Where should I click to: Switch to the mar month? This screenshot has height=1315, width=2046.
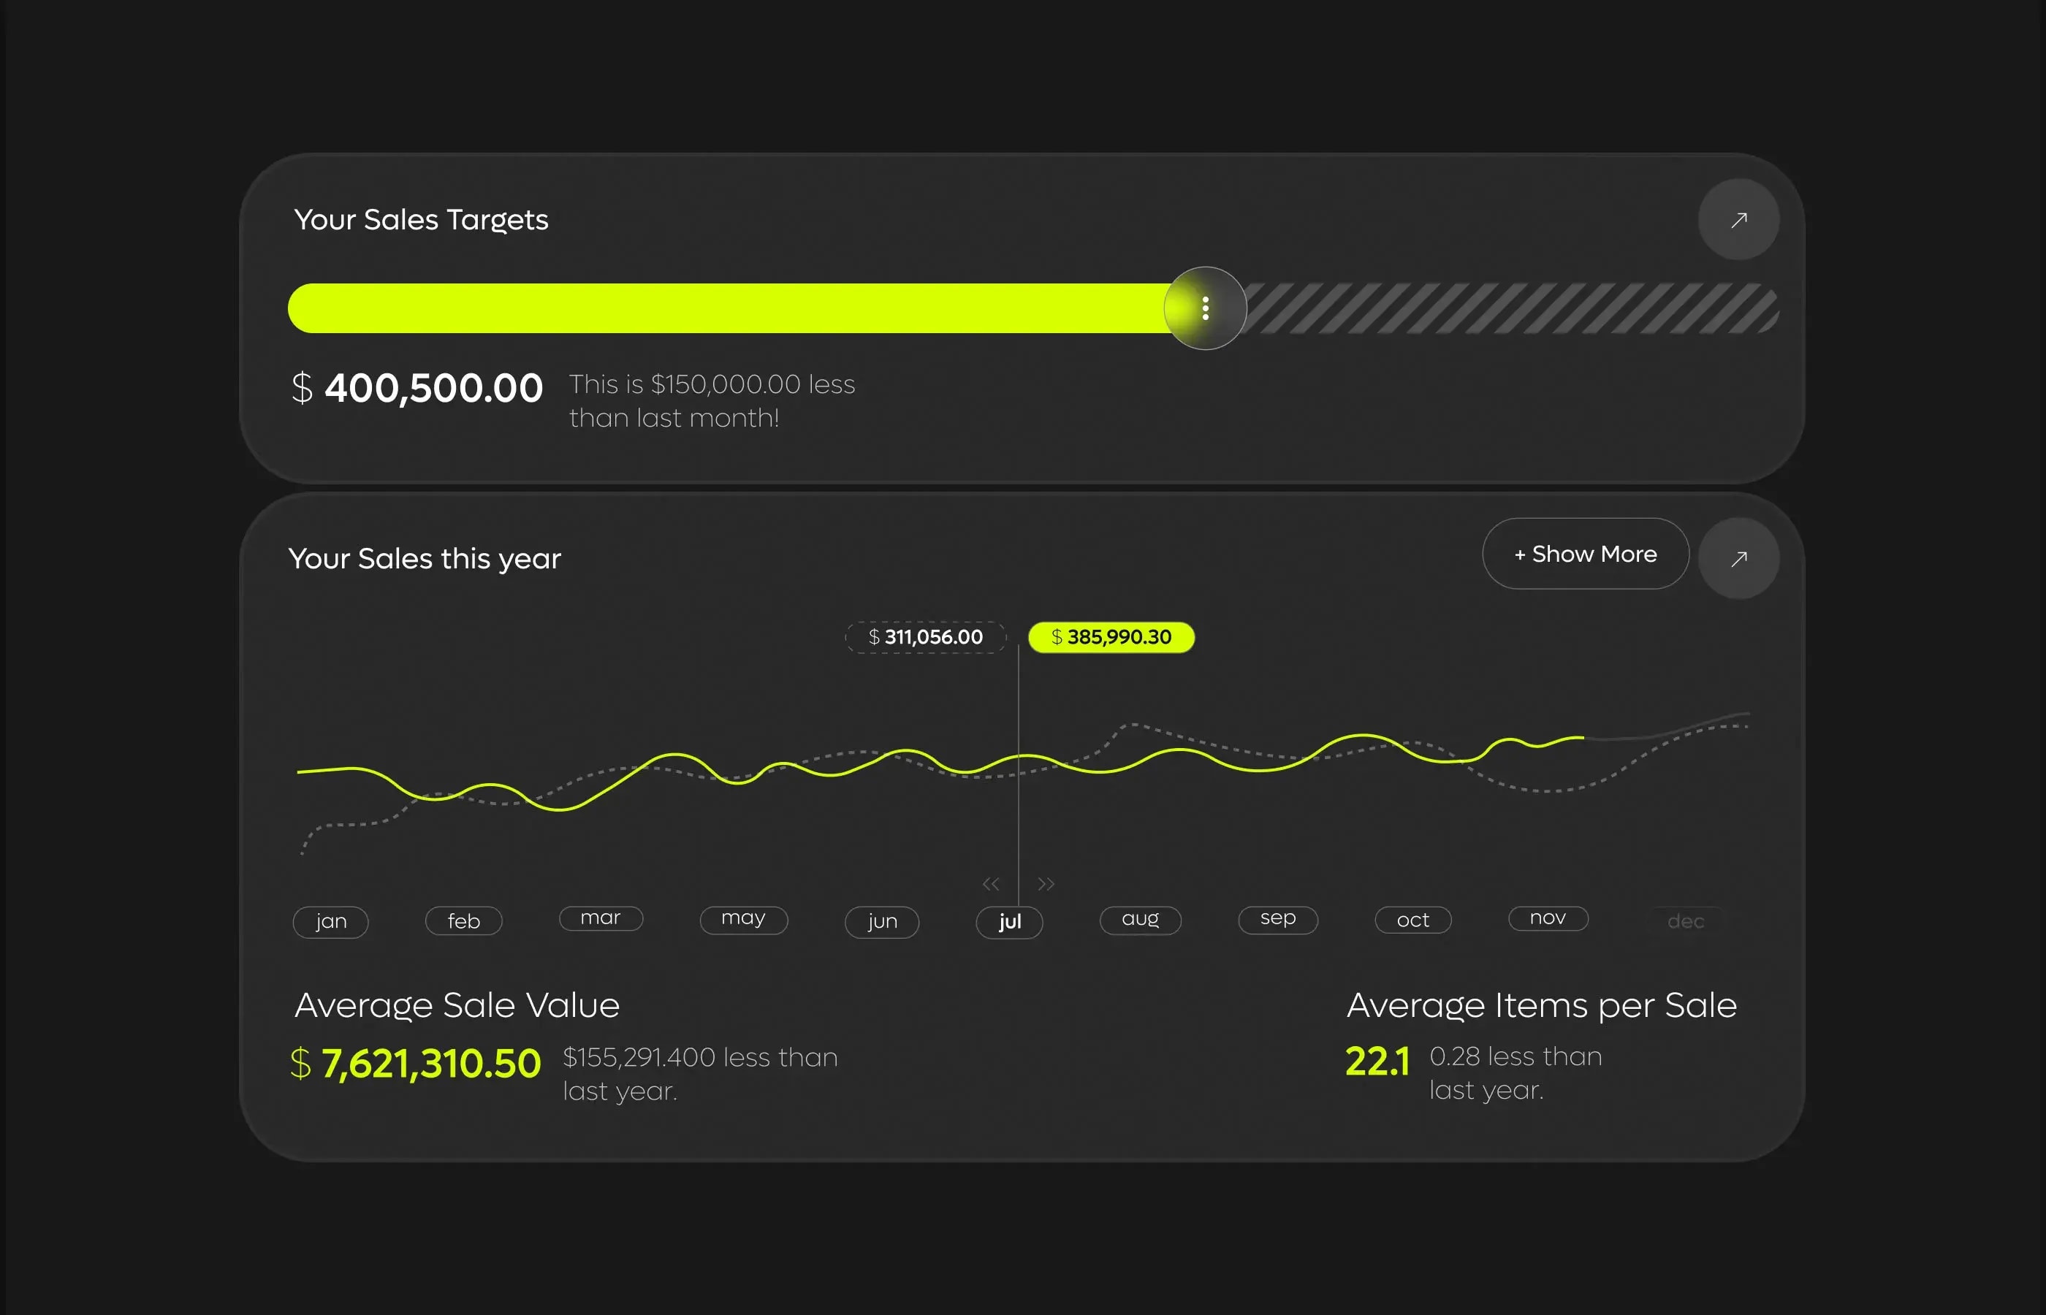(x=601, y=918)
